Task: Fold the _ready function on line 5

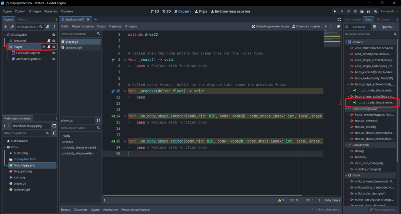Action: tap(125, 60)
